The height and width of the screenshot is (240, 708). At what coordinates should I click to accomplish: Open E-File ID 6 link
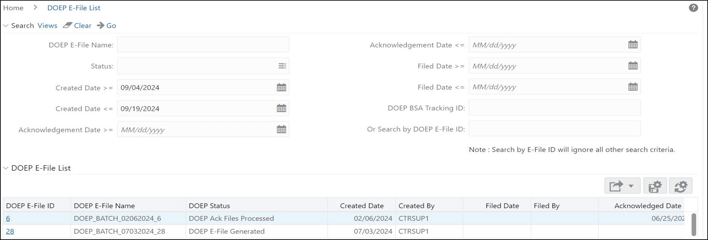8,218
